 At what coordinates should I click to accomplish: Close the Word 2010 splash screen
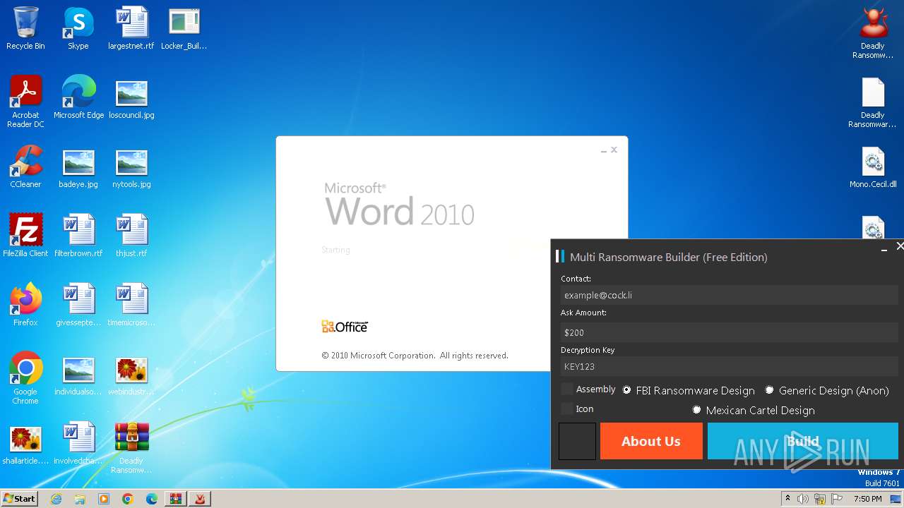tap(614, 150)
